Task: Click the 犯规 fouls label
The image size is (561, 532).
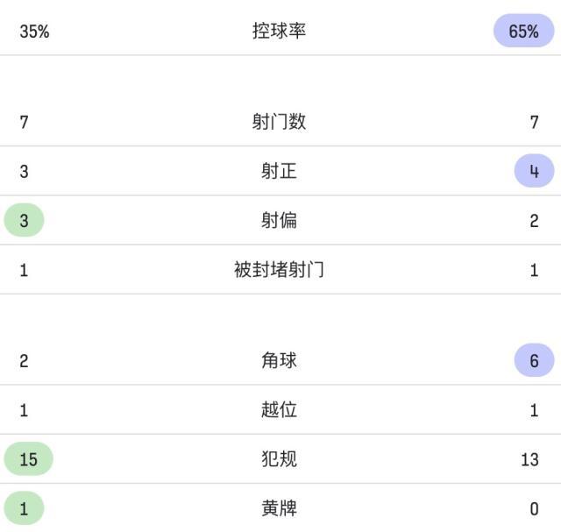Action: click(279, 458)
